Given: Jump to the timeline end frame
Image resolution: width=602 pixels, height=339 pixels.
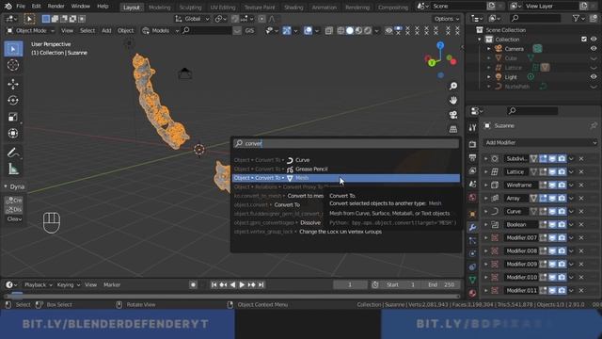Looking at the screenshot, I should (x=261, y=284).
